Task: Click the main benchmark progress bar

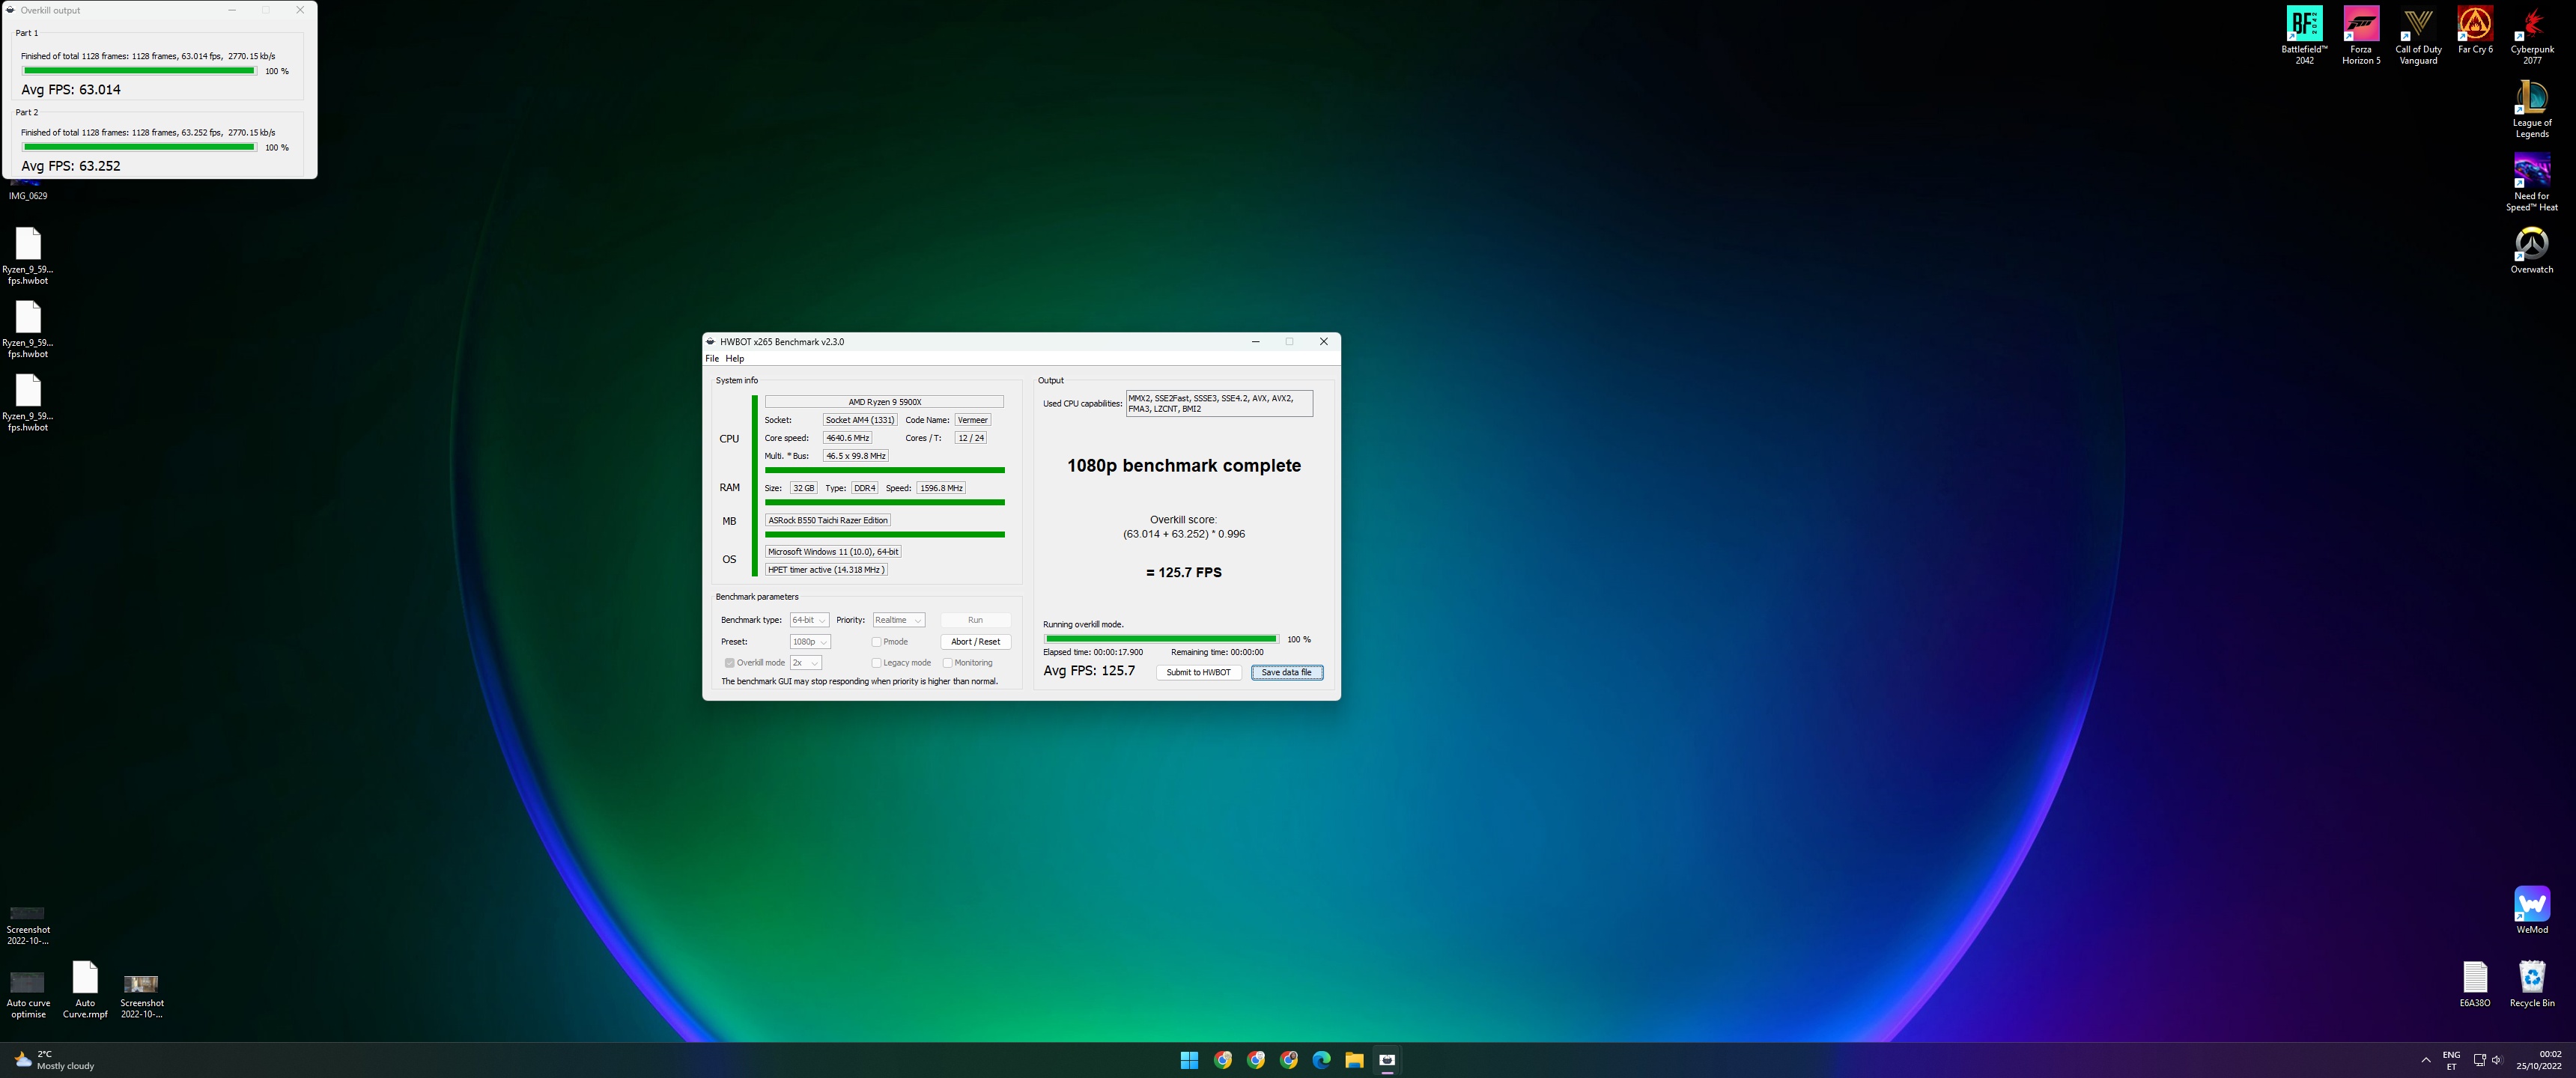Action: (1160, 639)
